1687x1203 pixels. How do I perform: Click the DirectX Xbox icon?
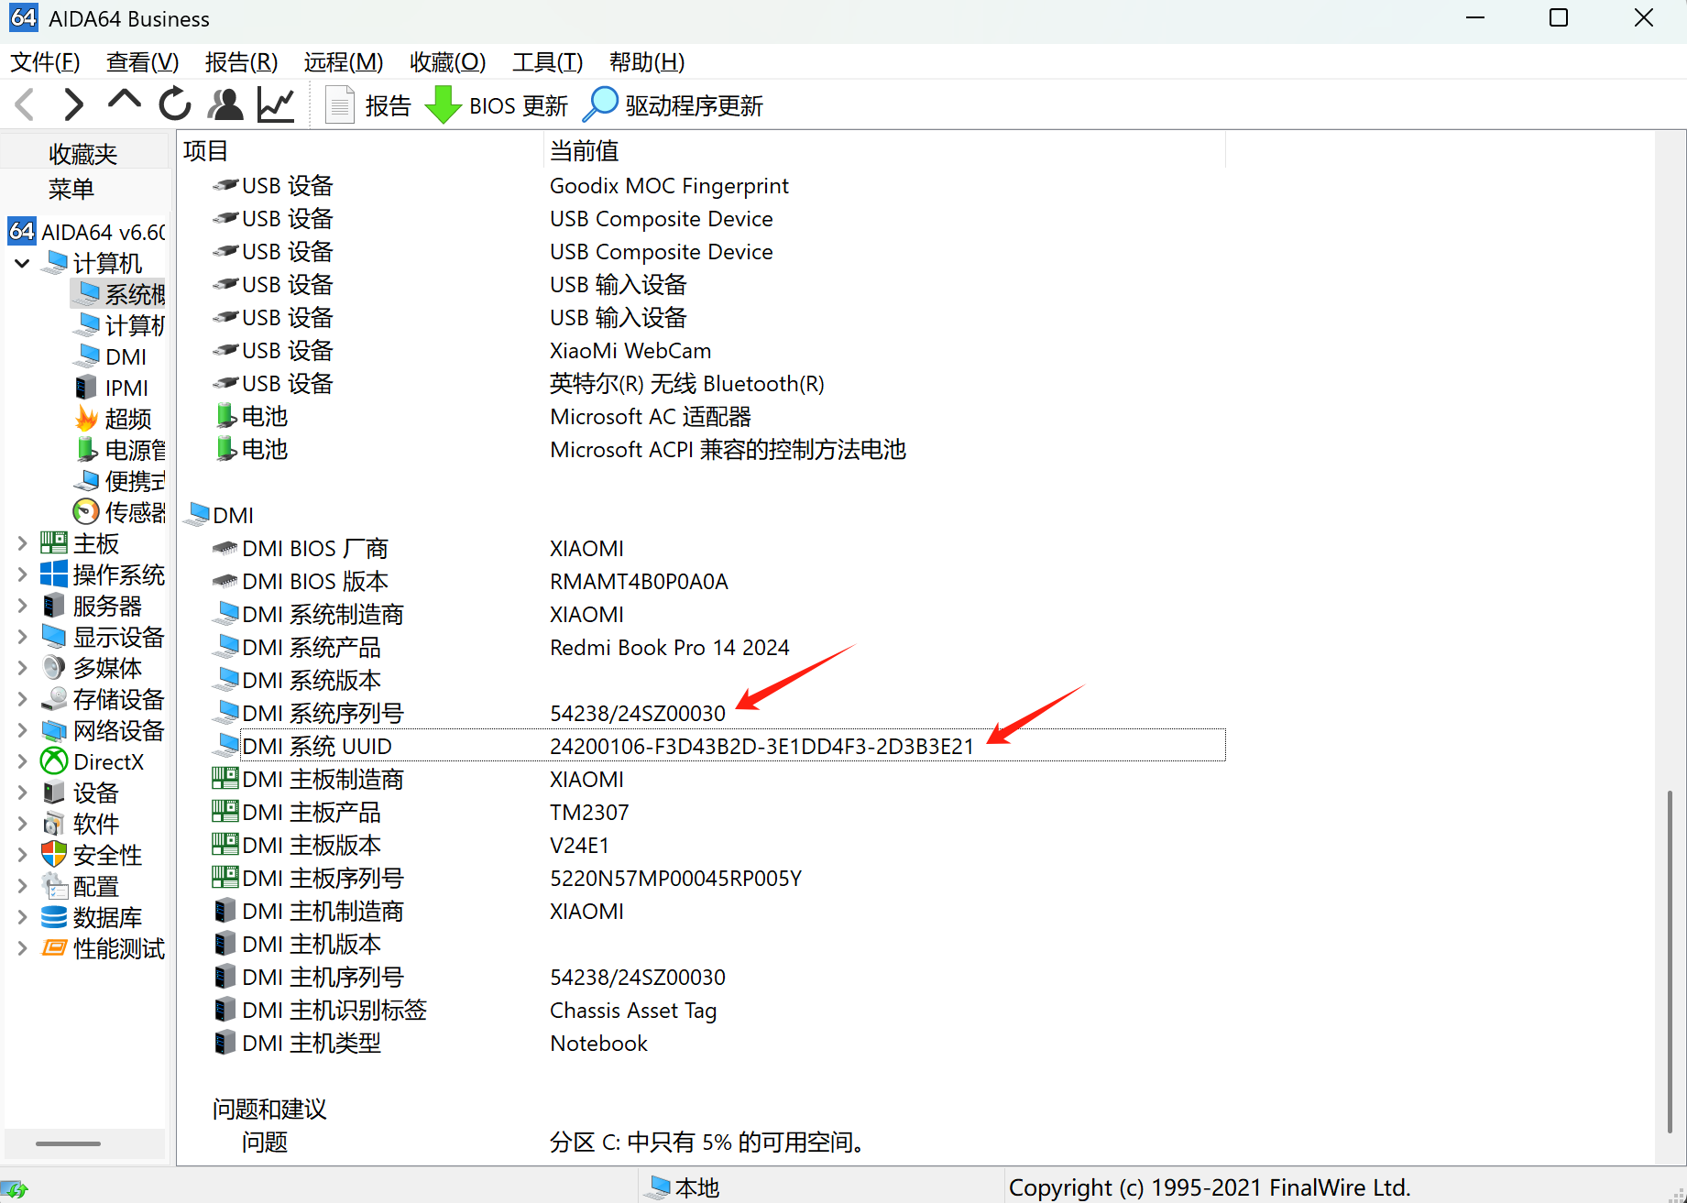click(x=54, y=761)
